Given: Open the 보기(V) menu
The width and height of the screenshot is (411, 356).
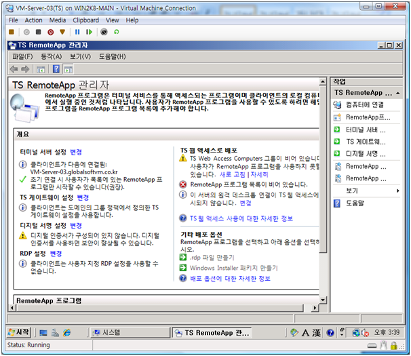Looking at the screenshot, I should click(80, 57).
